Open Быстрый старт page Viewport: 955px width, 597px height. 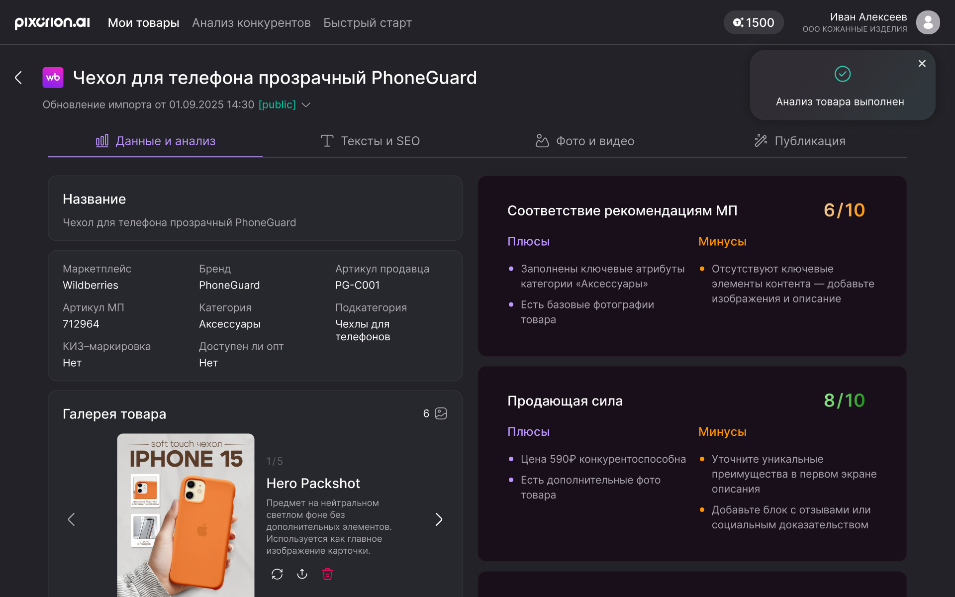(x=367, y=23)
